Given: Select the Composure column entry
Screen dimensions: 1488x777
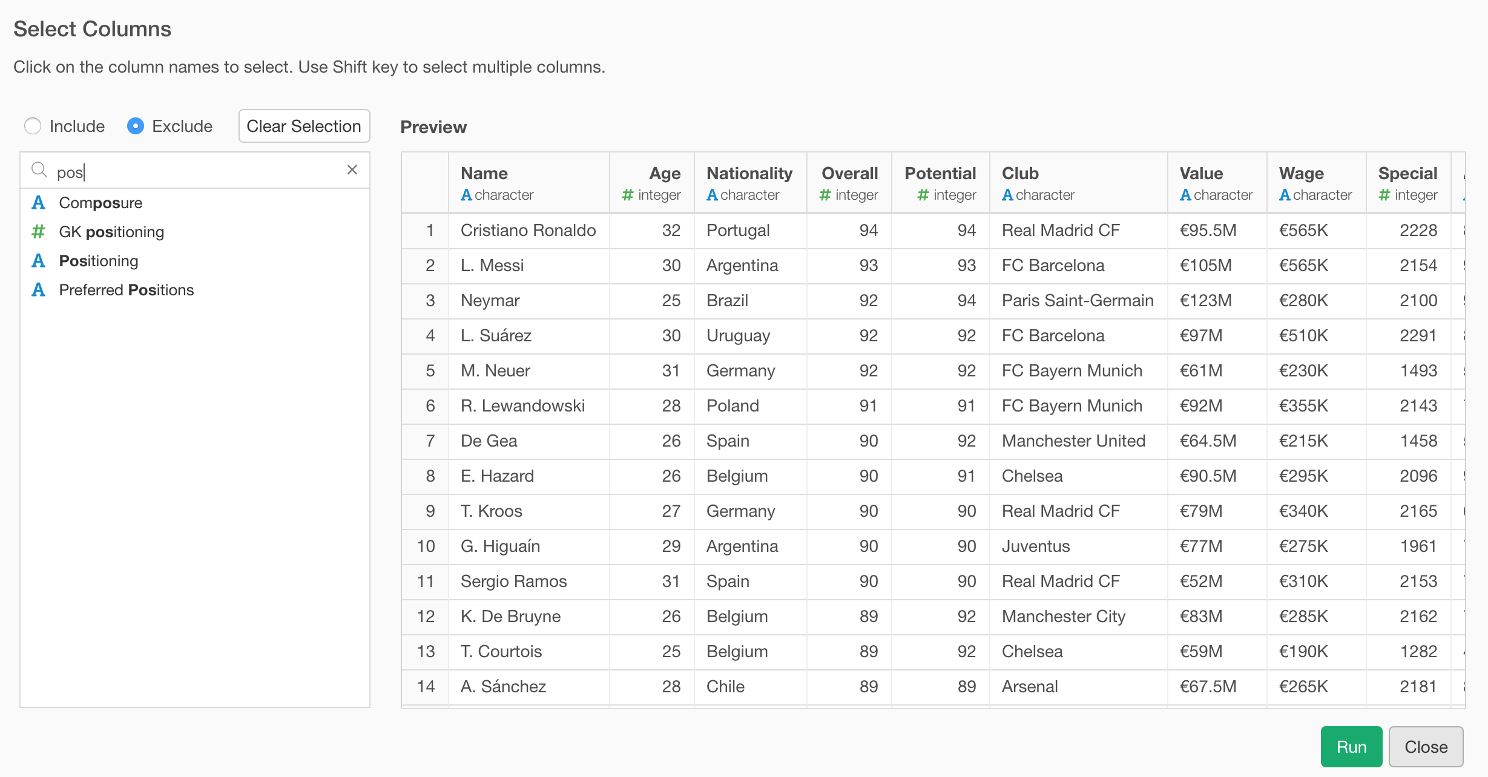Looking at the screenshot, I should click(100, 203).
